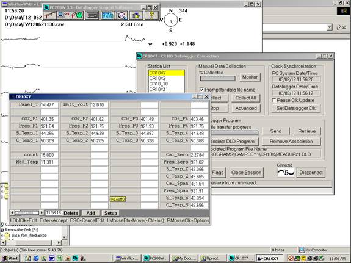Open the Help question mark icon in PC208W

[x=151, y=15]
